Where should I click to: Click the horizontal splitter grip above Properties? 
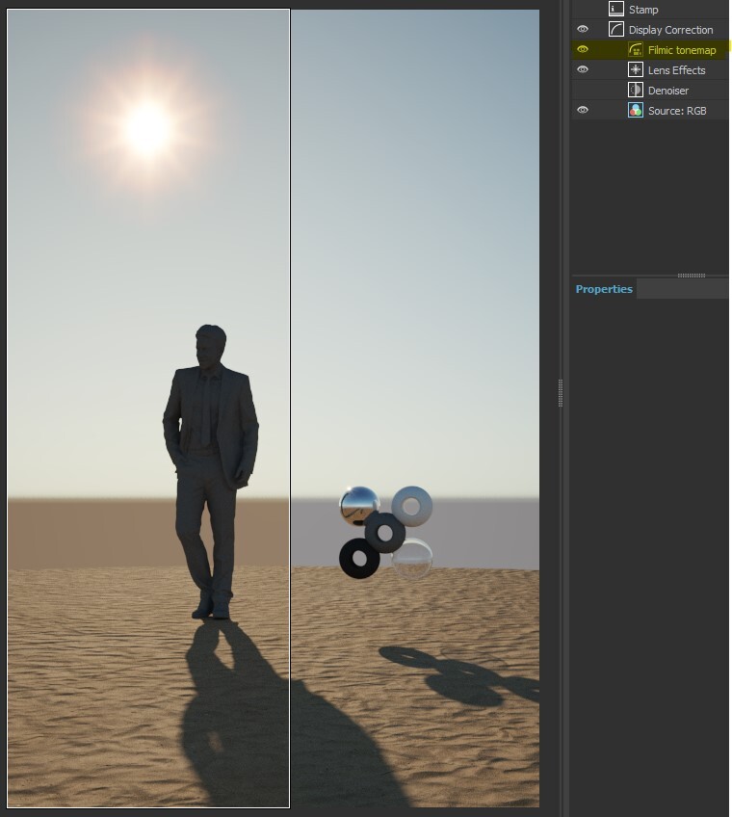click(692, 276)
